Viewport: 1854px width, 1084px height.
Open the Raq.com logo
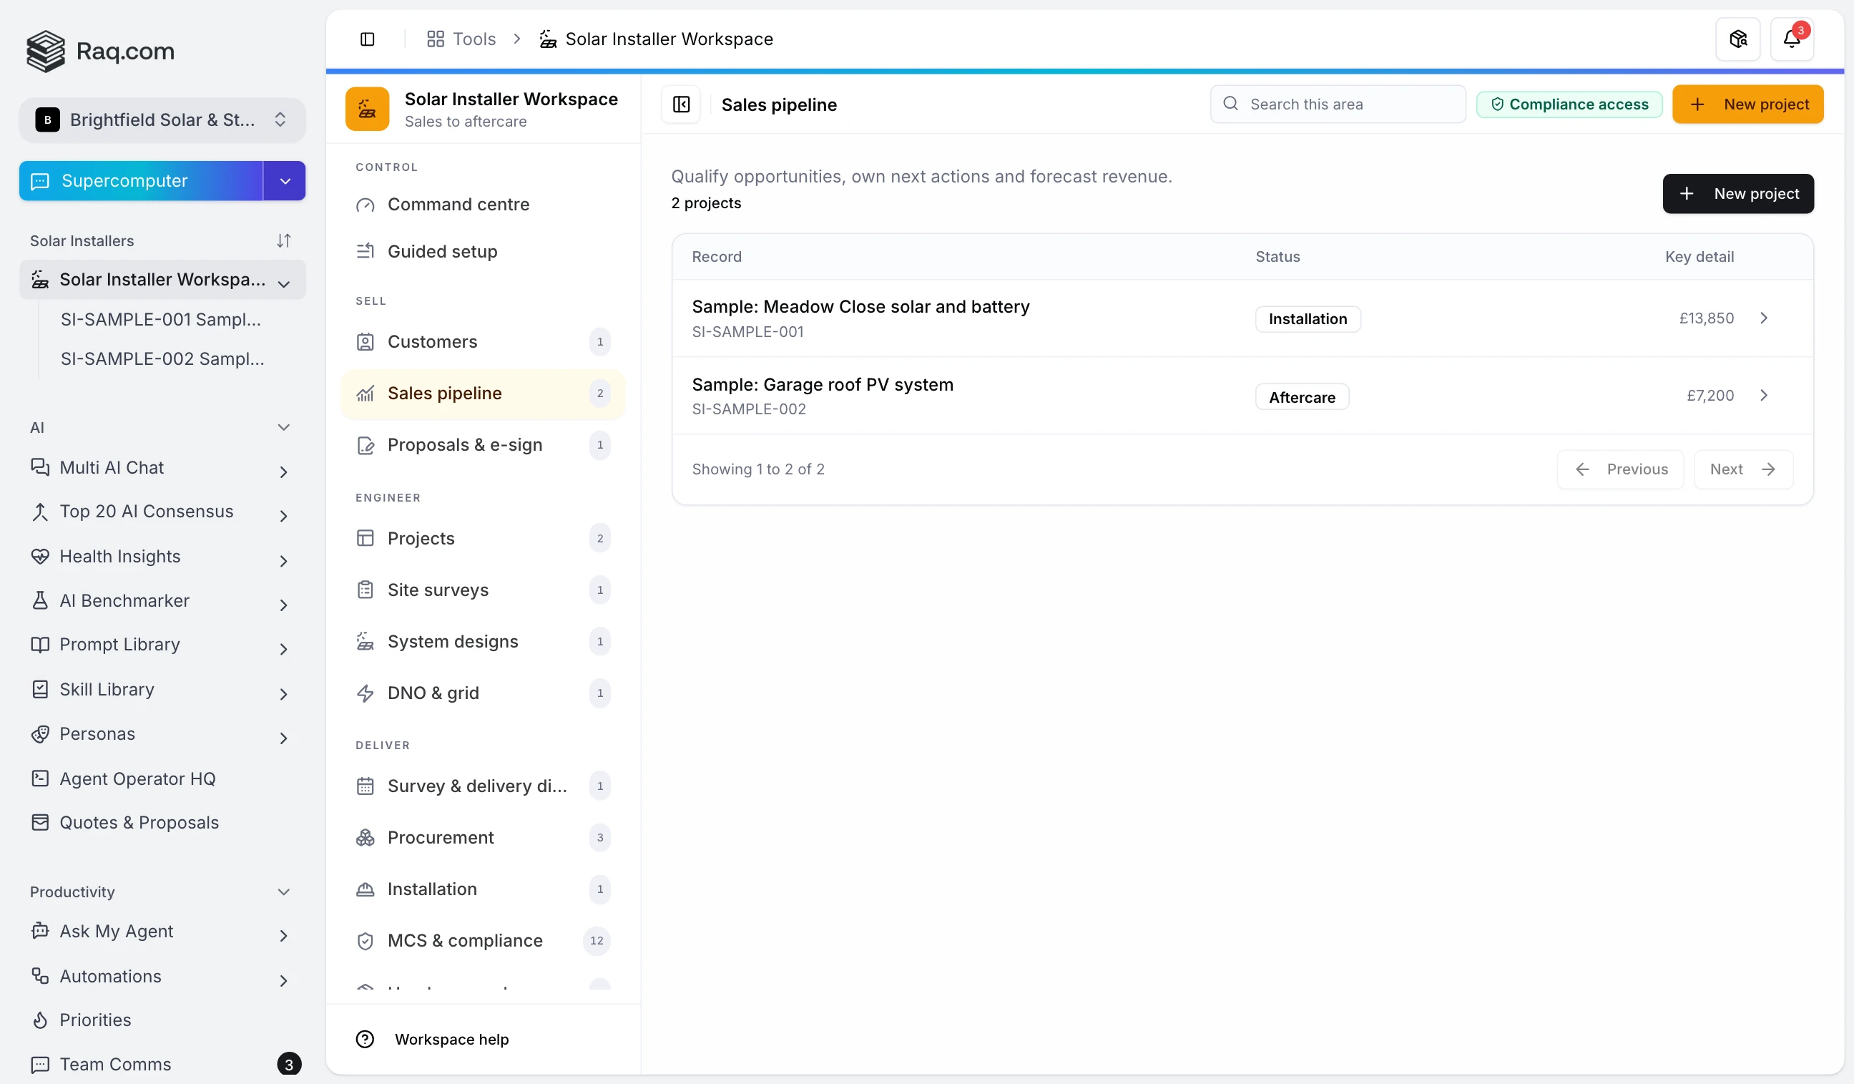click(100, 51)
